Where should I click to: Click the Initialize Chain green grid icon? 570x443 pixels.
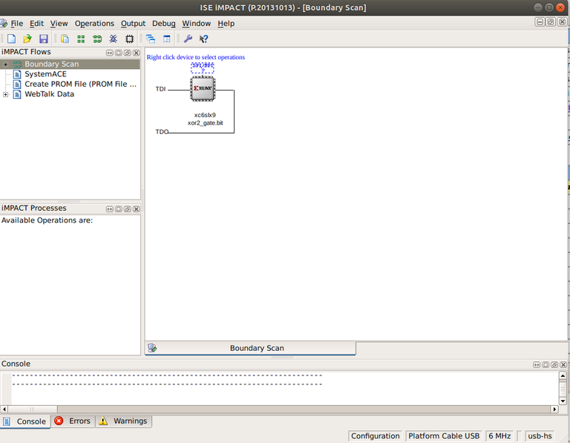pyautogui.click(x=81, y=39)
